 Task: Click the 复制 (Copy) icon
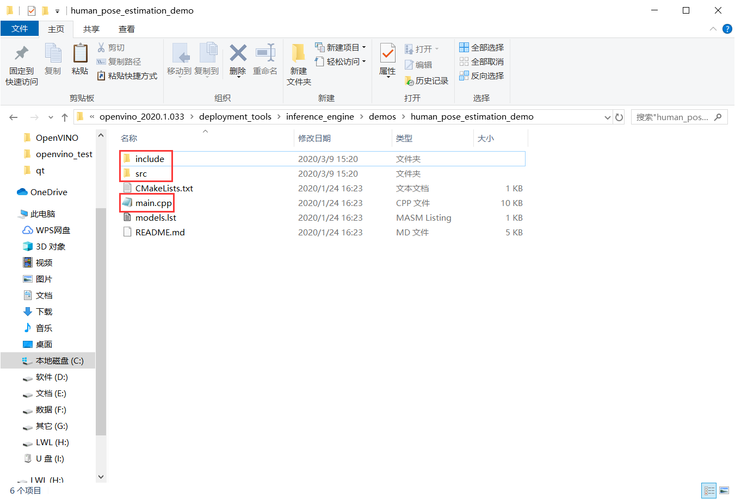(x=53, y=57)
